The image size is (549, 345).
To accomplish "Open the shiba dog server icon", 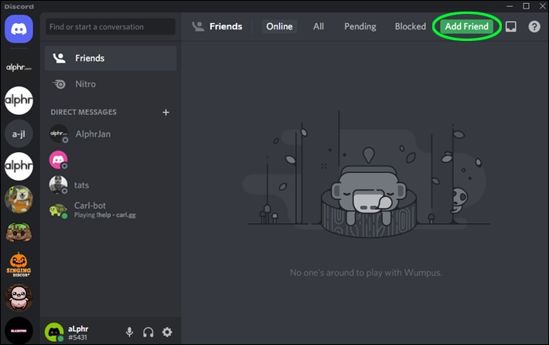I will click(19, 200).
